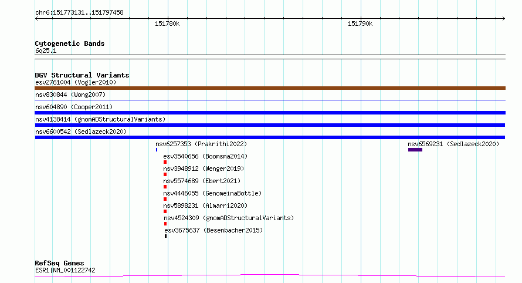Open the nsv6569231 (Sedlazeck2020) label

click(453, 144)
